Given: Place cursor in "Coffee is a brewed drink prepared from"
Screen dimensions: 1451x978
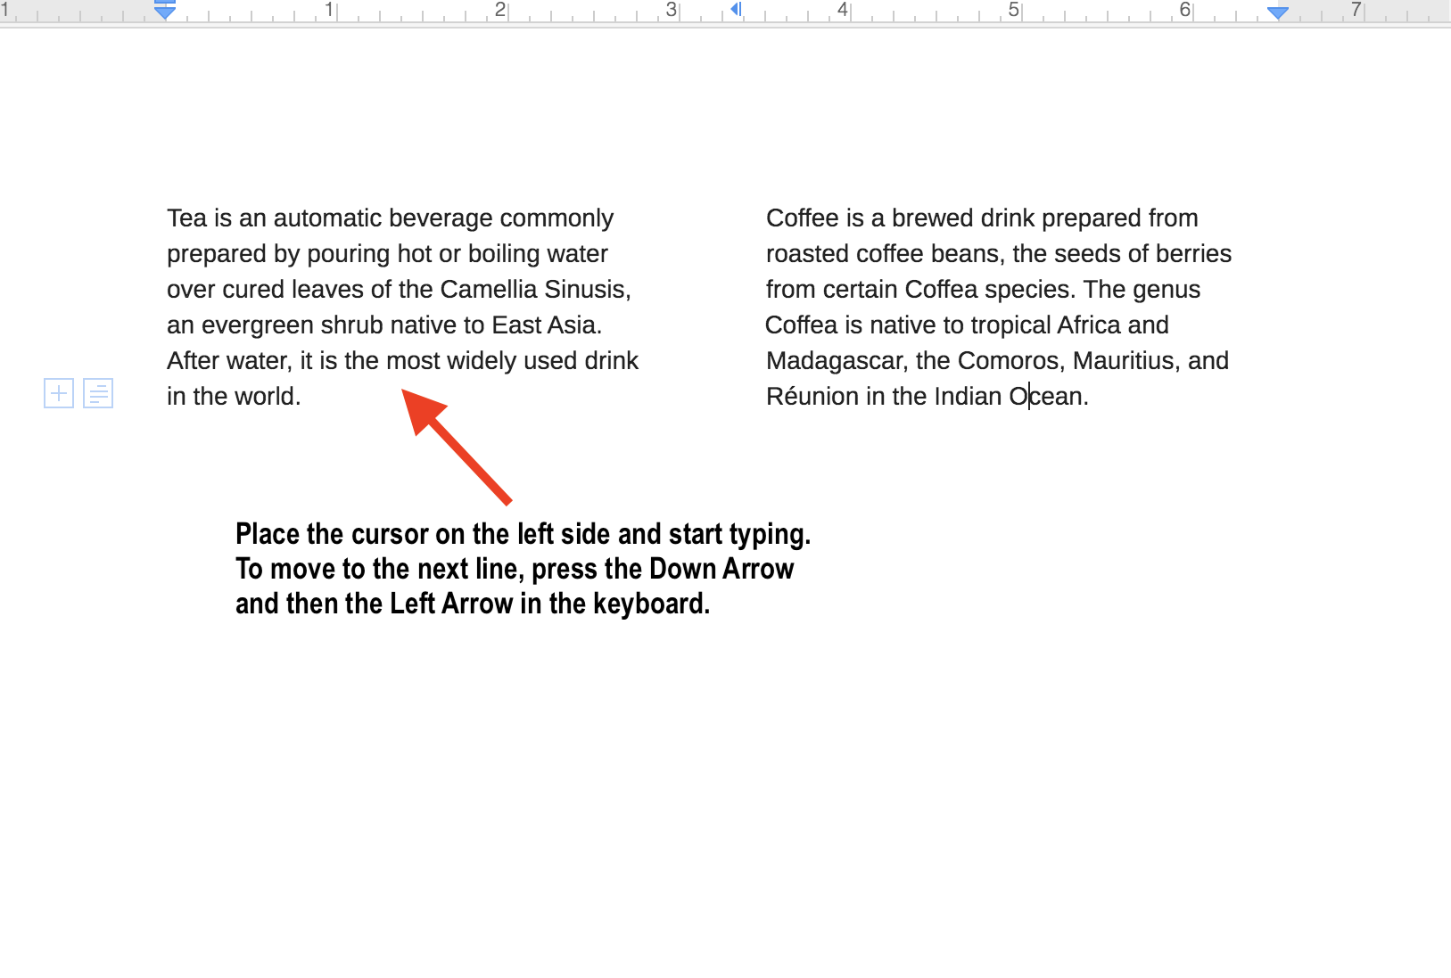Looking at the screenshot, I should (x=982, y=218).
